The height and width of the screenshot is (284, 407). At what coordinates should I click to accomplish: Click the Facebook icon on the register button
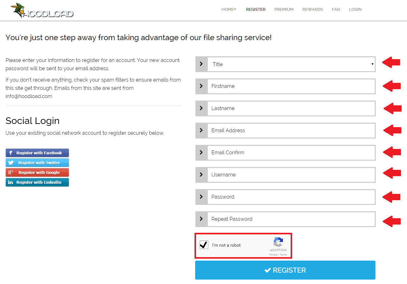10,153
